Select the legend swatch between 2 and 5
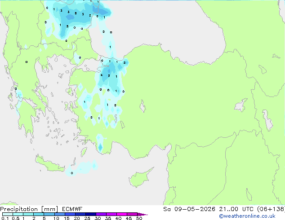Viewport: 285px width, 220px height. pos(39,214)
